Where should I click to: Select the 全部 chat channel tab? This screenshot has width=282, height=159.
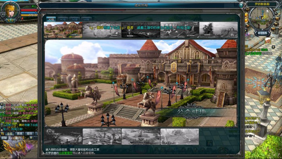point(10,134)
